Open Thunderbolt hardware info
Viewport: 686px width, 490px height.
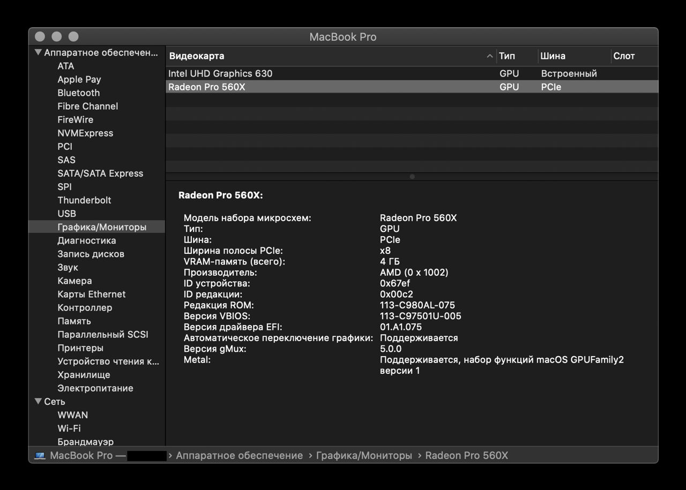pyautogui.click(x=85, y=200)
